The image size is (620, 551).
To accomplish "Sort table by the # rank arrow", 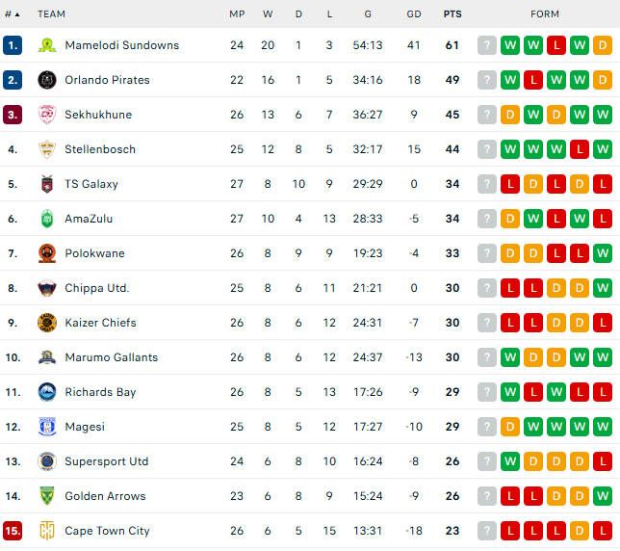I will click(x=13, y=14).
